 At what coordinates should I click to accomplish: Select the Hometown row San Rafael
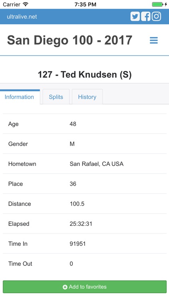click(x=84, y=164)
